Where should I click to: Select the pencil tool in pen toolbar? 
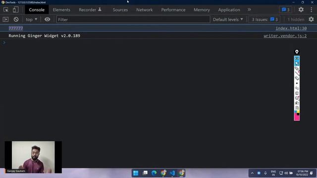point(297,69)
